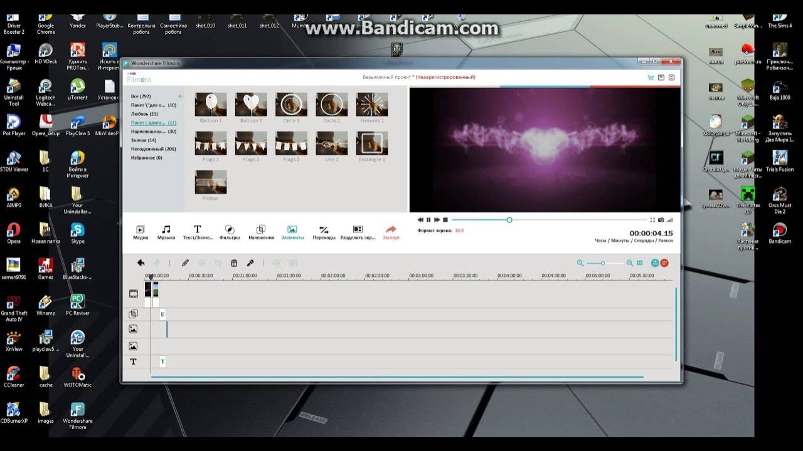Rewind preview with the back button

[x=420, y=220]
